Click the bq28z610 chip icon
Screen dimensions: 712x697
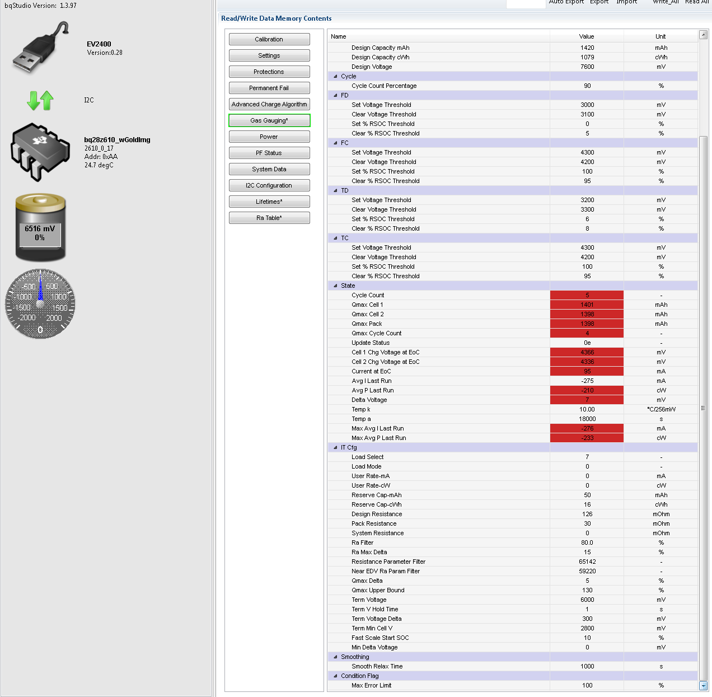(x=40, y=152)
